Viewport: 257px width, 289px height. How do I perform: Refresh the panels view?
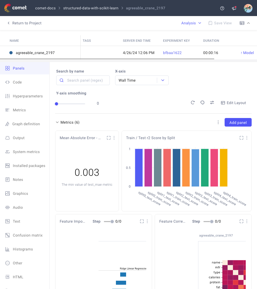[192, 102]
